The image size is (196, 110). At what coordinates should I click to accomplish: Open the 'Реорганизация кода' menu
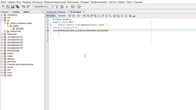[x=55, y=2]
